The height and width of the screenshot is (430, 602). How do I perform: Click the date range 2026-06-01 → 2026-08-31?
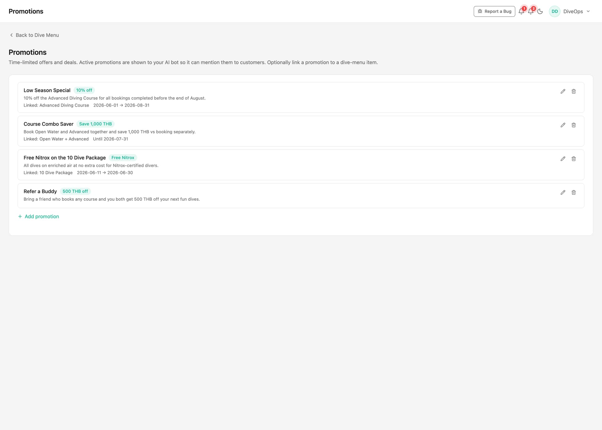121,105
